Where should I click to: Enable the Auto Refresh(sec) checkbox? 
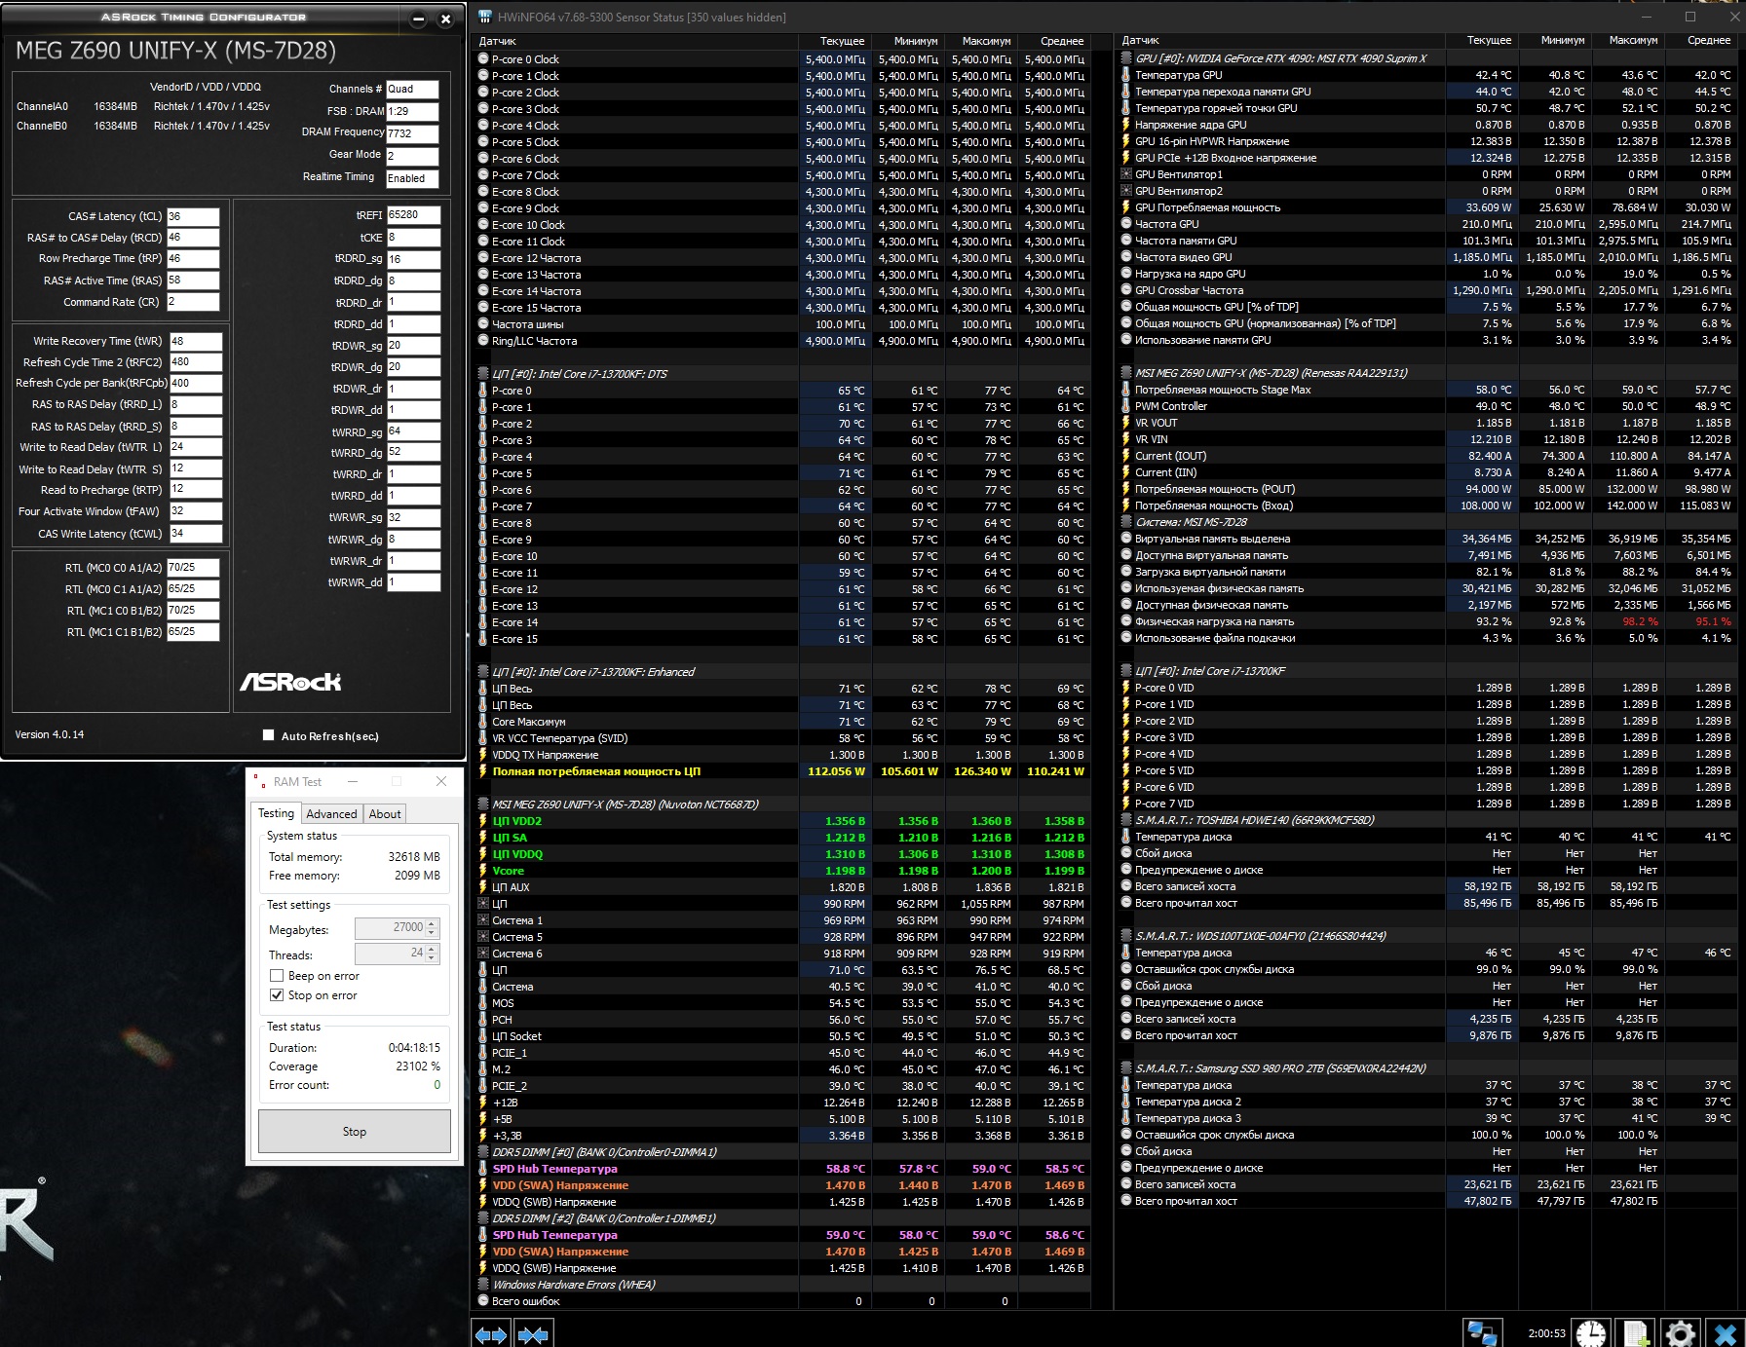pos(269,735)
